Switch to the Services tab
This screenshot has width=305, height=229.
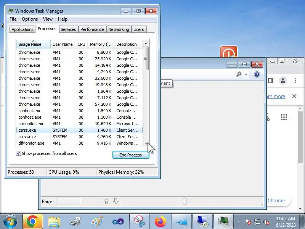[68, 29]
